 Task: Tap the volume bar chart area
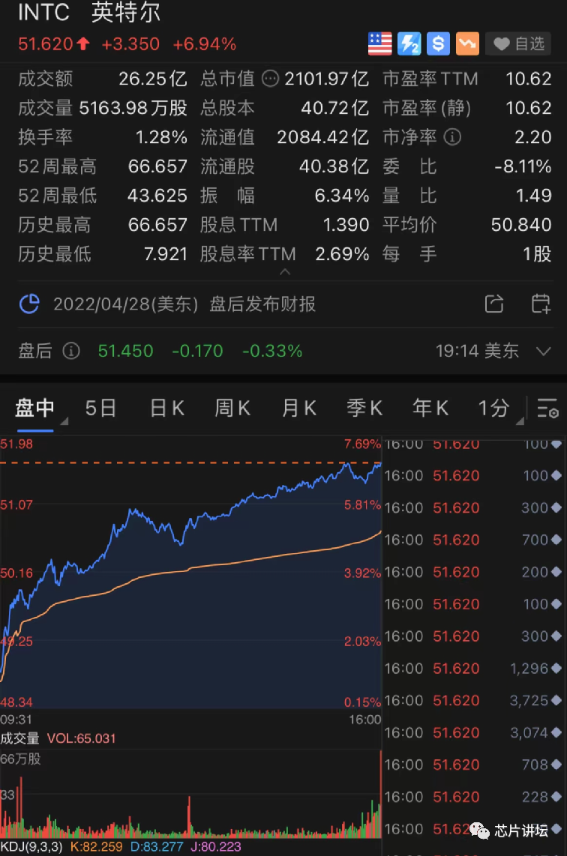[x=190, y=795]
